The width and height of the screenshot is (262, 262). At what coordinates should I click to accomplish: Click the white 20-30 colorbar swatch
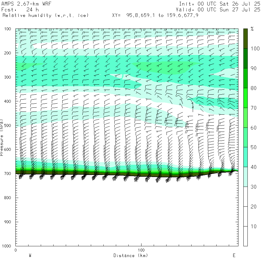[245, 197]
